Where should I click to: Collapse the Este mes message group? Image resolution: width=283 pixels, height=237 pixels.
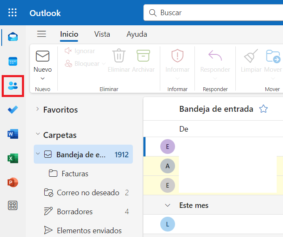click(x=168, y=205)
